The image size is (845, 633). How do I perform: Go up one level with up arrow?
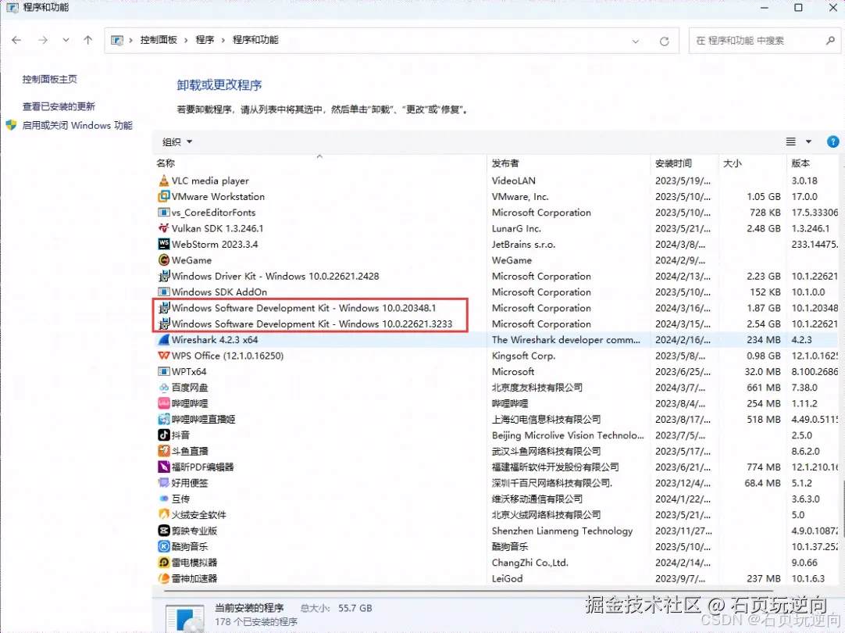87,40
